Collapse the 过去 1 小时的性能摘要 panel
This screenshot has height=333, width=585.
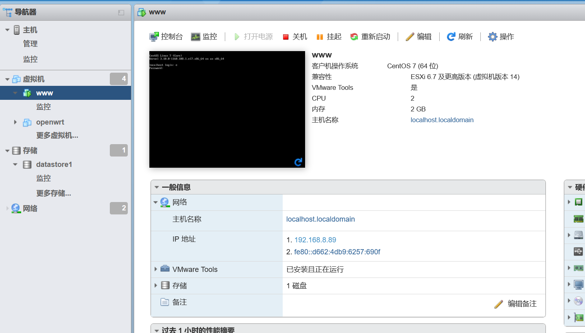click(157, 331)
